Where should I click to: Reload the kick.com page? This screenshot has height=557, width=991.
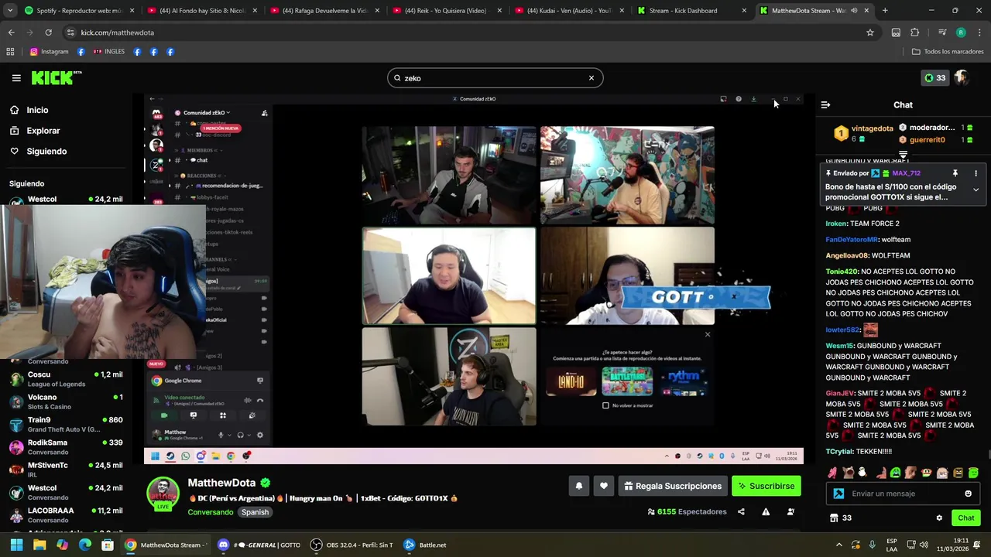click(48, 32)
